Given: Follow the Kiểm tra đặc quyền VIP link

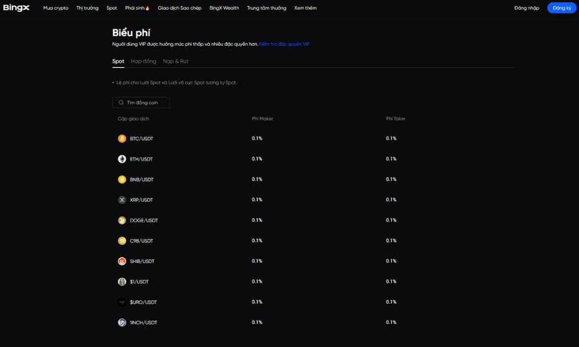Looking at the screenshot, I should click(284, 44).
